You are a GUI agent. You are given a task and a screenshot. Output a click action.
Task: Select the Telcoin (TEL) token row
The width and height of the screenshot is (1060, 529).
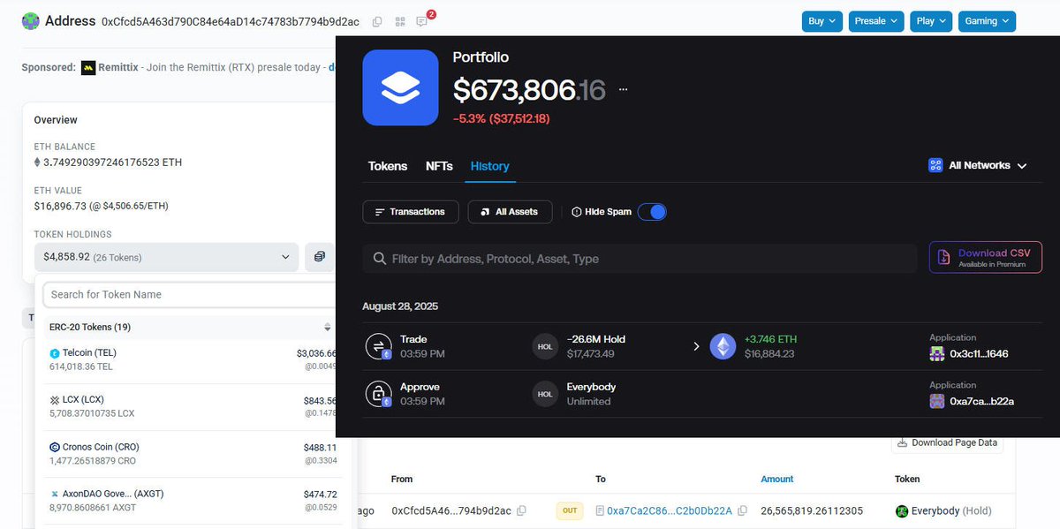(x=193, y=359)
